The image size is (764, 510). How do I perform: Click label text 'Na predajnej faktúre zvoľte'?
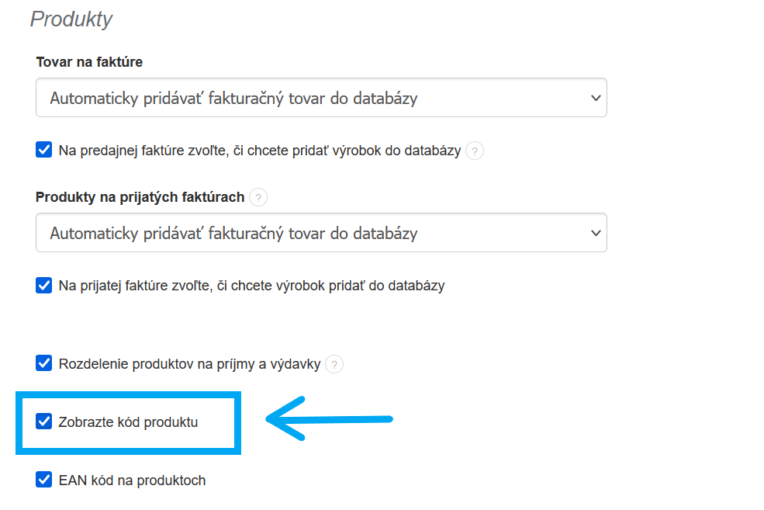pyautogui.click(x=260, y=151)
